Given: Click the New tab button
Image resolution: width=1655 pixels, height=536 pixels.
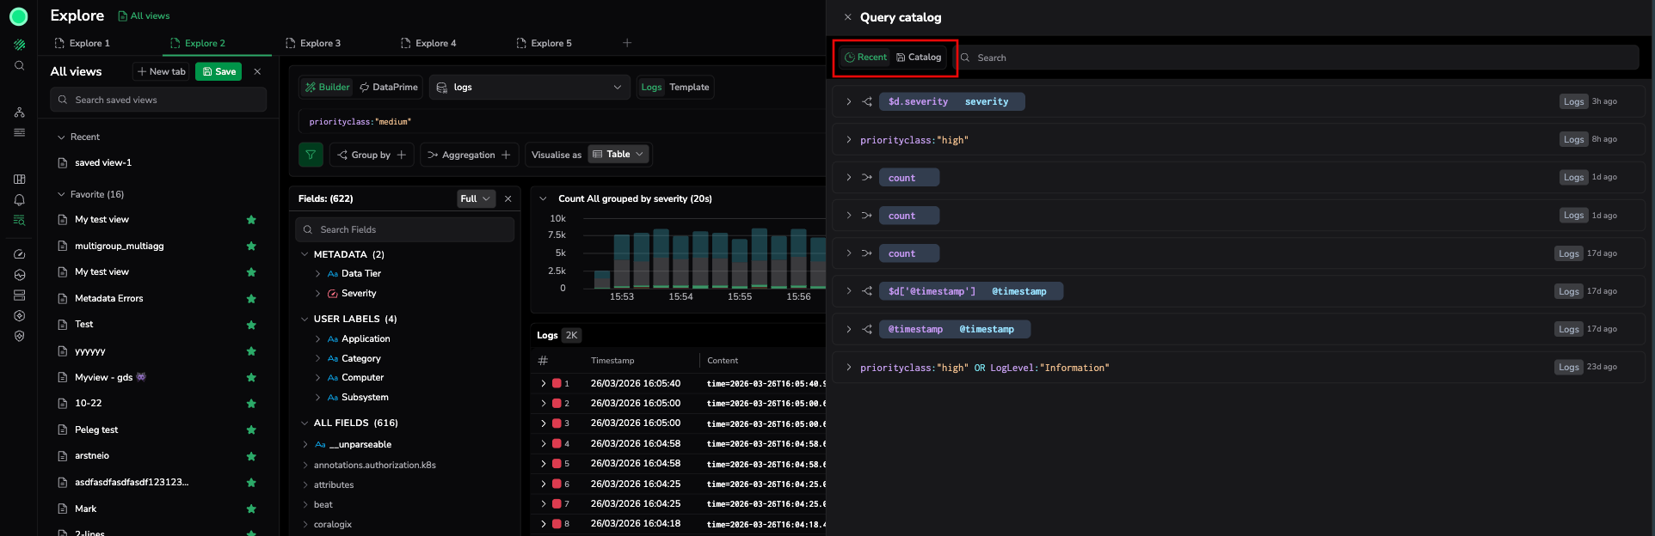Looking at the screenshot, I should coord(161,71).
